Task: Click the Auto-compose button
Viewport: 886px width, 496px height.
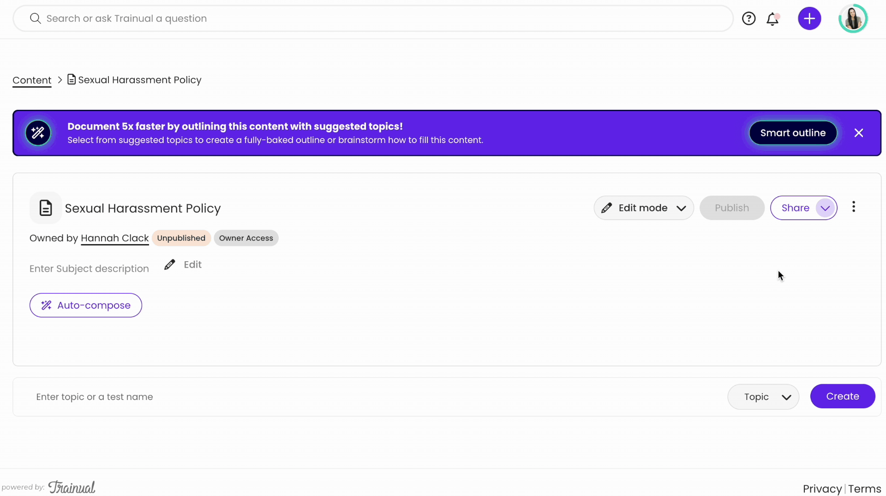Action: (x=86, y=305)
